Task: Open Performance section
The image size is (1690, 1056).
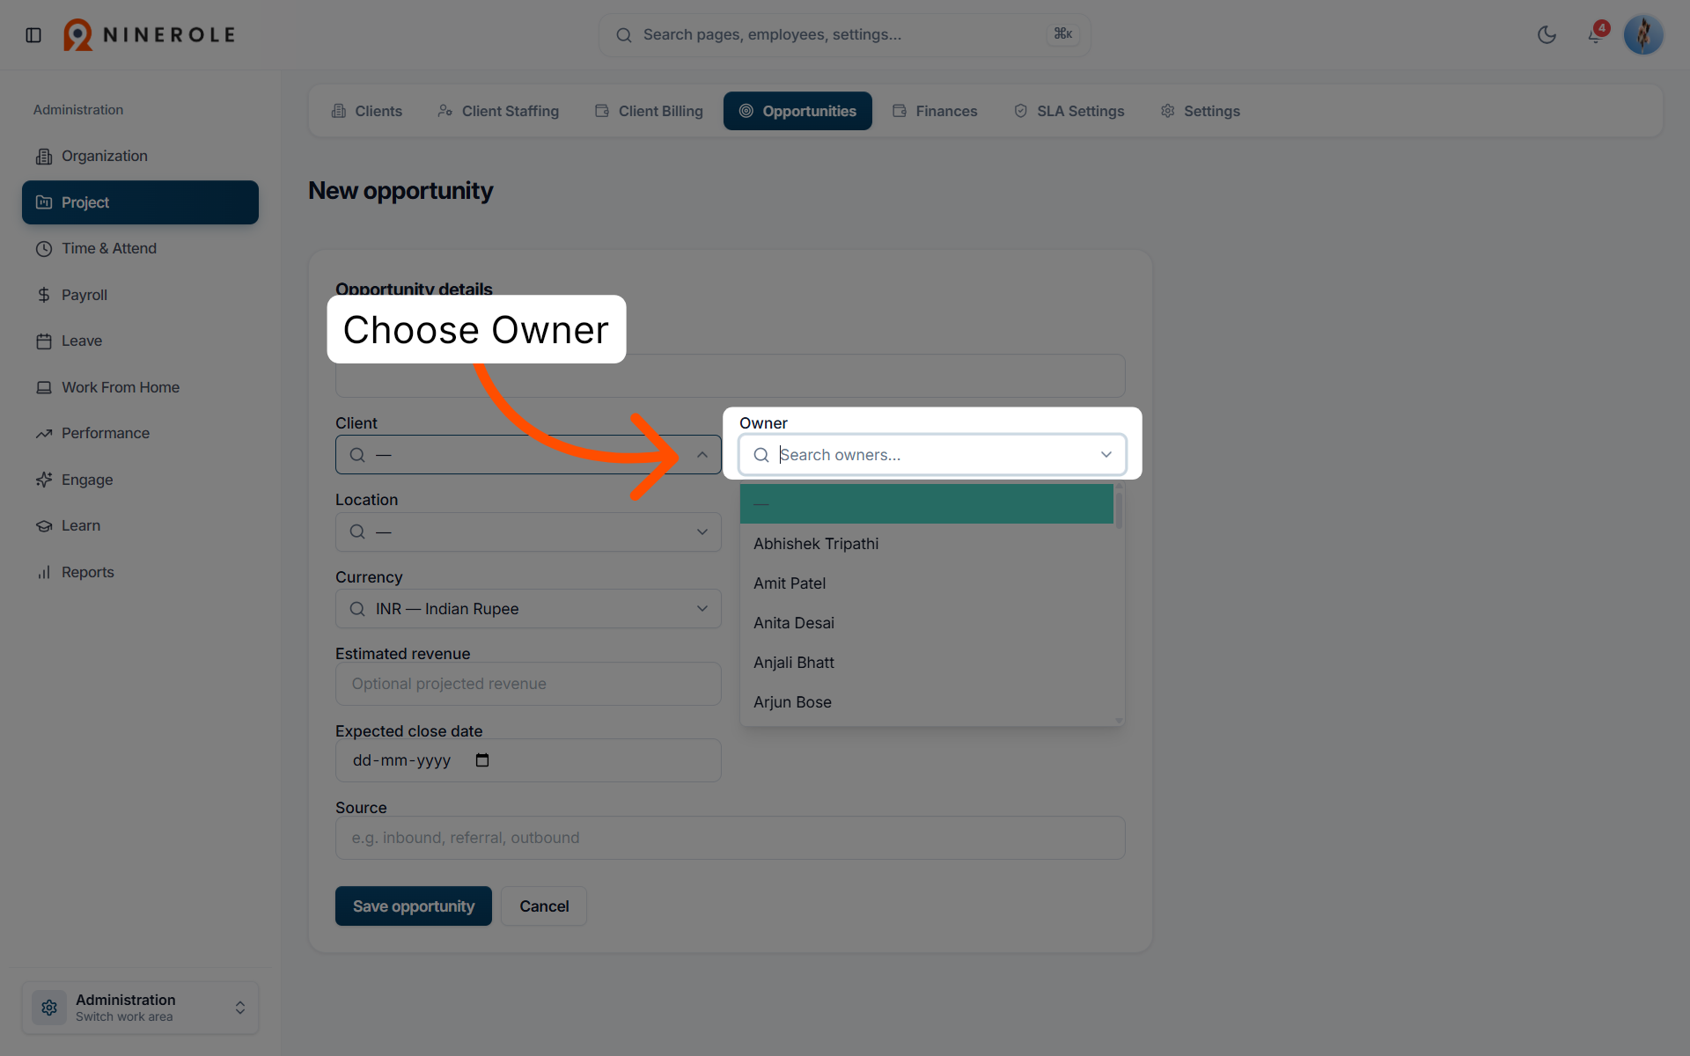Action: (140, 433)
